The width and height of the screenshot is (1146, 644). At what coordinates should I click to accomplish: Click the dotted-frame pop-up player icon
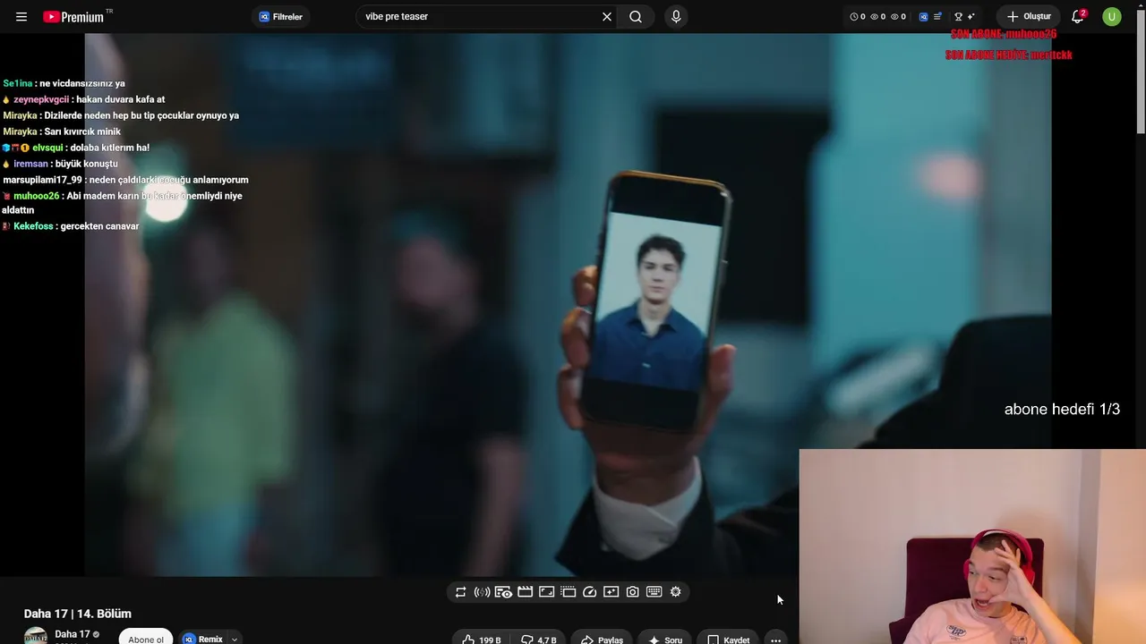(x=568, y=592)
